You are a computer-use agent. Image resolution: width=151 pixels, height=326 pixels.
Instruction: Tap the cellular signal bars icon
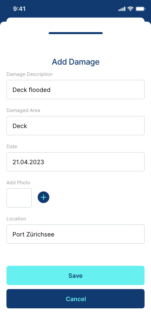(x=122, y=9)
